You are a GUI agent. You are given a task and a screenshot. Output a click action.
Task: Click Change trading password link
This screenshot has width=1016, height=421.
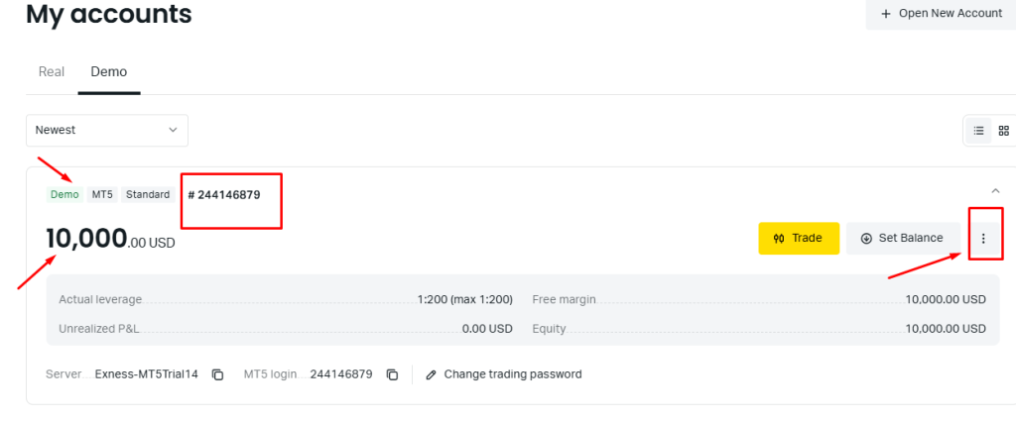coord(512,374)
